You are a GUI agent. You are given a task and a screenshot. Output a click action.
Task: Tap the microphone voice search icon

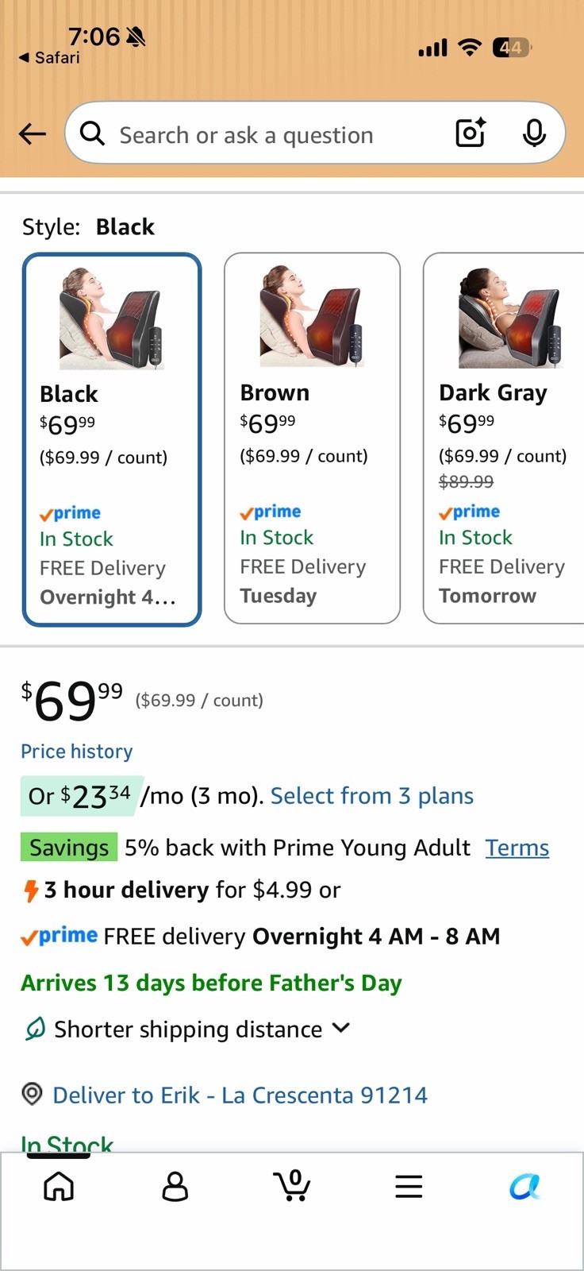[534, 133]
